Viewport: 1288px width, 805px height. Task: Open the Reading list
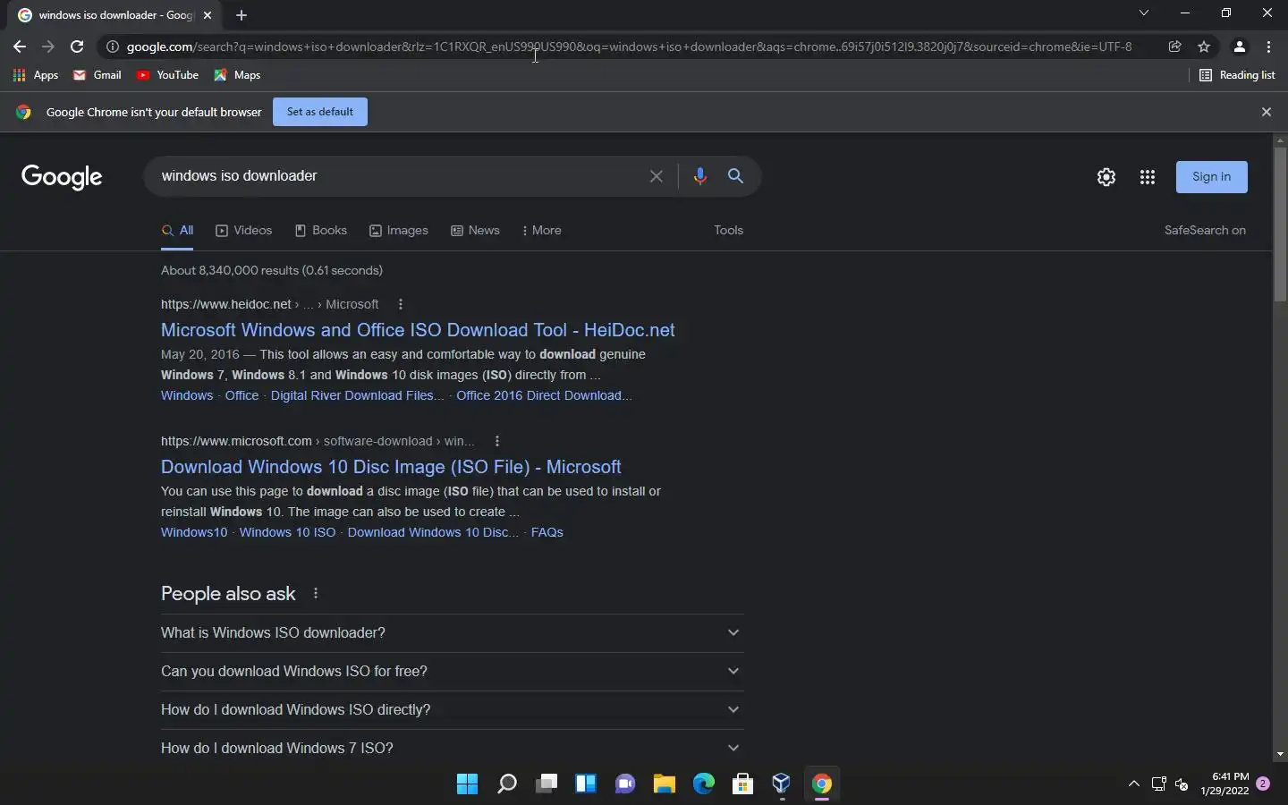tap(1237, 75)
